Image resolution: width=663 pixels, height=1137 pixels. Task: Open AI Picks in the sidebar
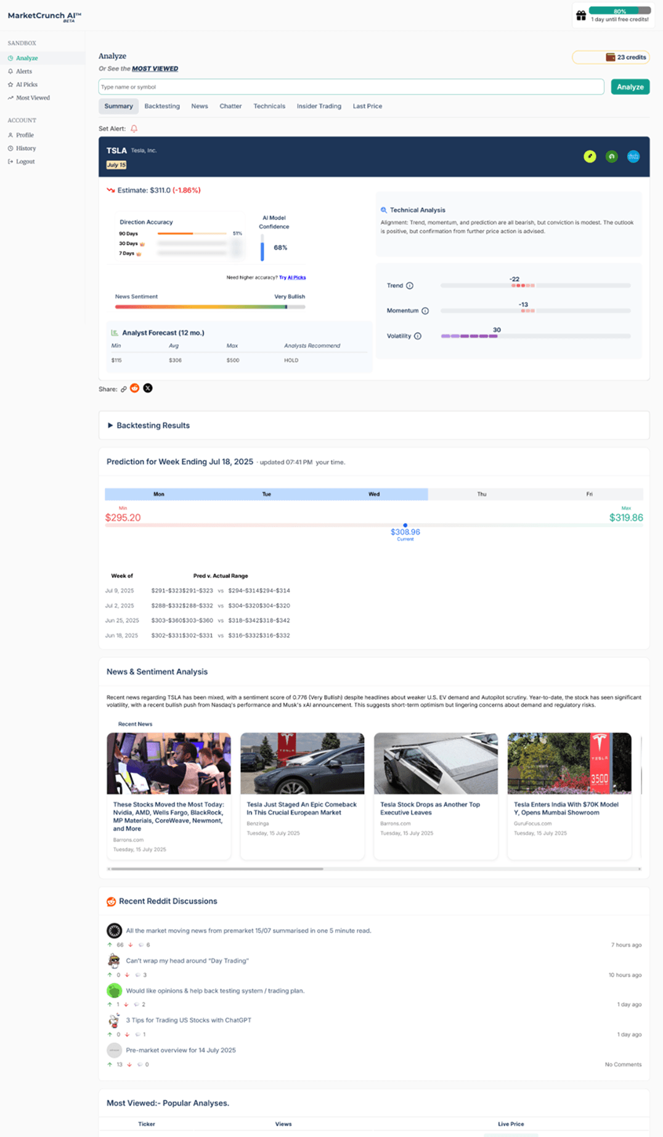click(26, 84)
